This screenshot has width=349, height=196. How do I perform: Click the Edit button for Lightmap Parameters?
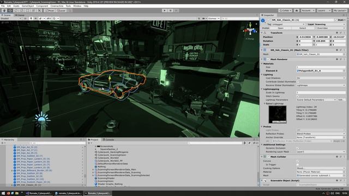tap(341, 100)
